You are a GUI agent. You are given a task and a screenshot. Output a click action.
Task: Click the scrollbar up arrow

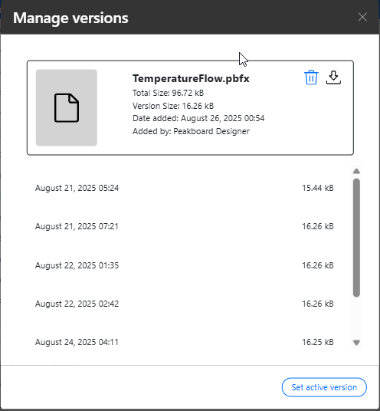(x=356, y=171)
